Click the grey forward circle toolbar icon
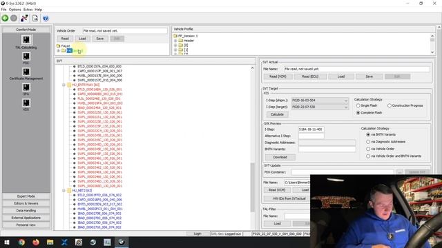The width and height of the screenshot is (442, 248). (14, 19)
